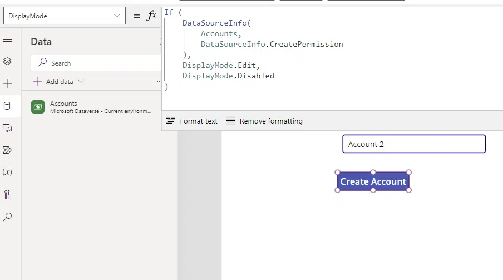The height and width of the screenshot is (280, 503).
Task: Open the hamburger menu icon in sidebar
Action: pyautogui.click(x=7, y=40)
